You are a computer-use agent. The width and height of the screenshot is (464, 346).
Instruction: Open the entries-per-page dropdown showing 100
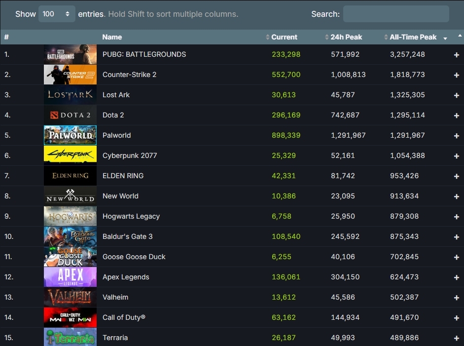(x=57, y=14)
